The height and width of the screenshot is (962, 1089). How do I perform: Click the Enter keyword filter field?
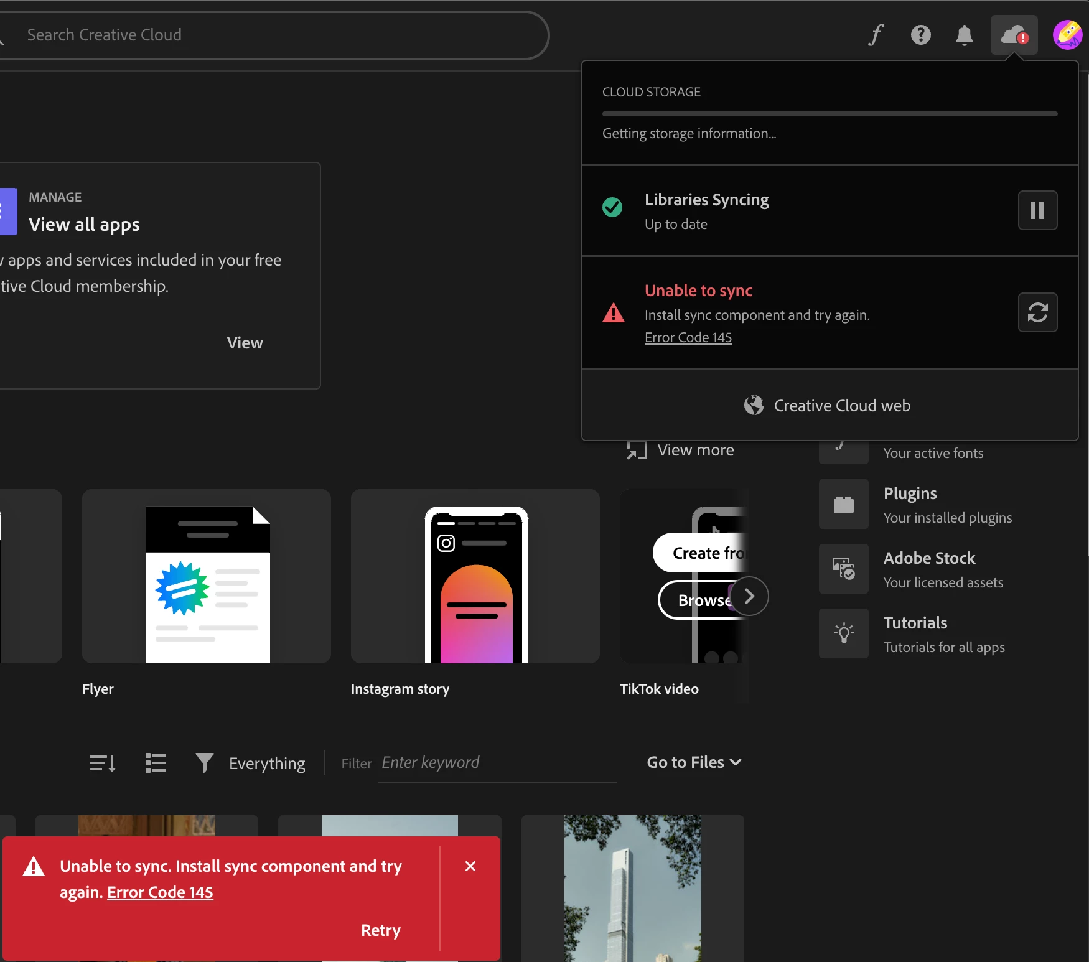coord(498,763)
